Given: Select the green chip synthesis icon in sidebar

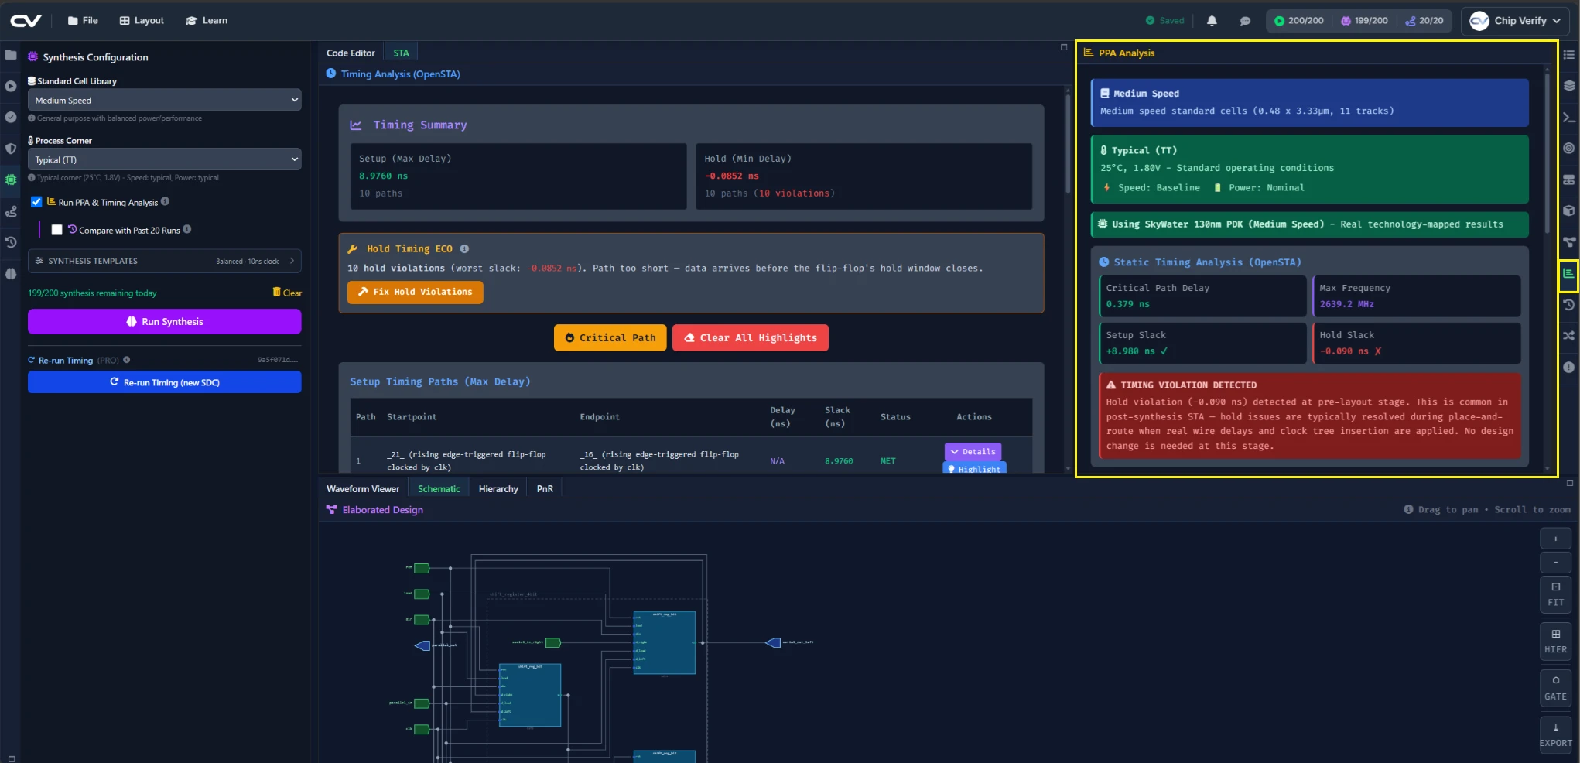Looking at the screenshot, I should (11, 180).
